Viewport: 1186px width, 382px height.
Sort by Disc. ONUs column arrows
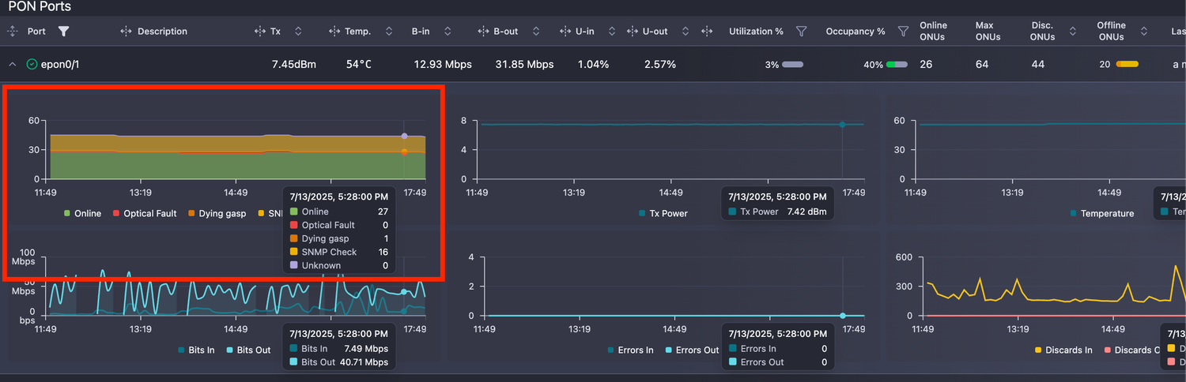[x=1072, y=32]
